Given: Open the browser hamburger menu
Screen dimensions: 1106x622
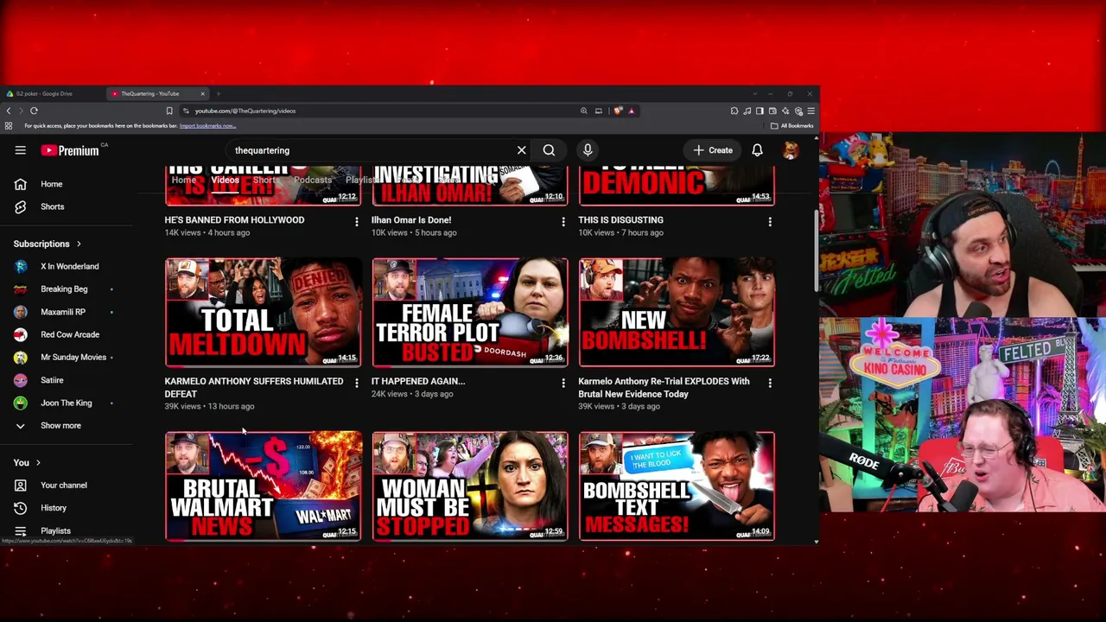Looking at the screenshot, I should tap(810, 111).
